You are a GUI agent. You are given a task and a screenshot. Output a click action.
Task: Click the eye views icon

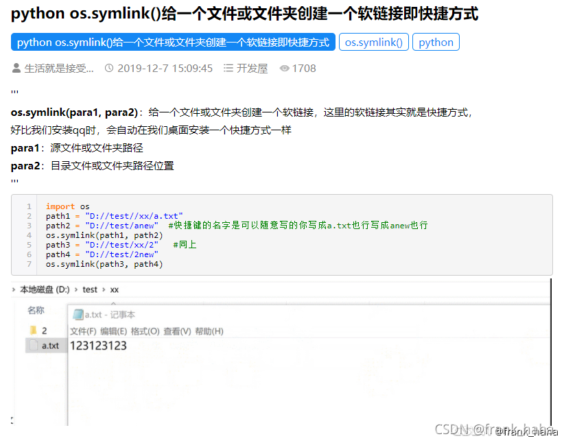coord(284,69)
